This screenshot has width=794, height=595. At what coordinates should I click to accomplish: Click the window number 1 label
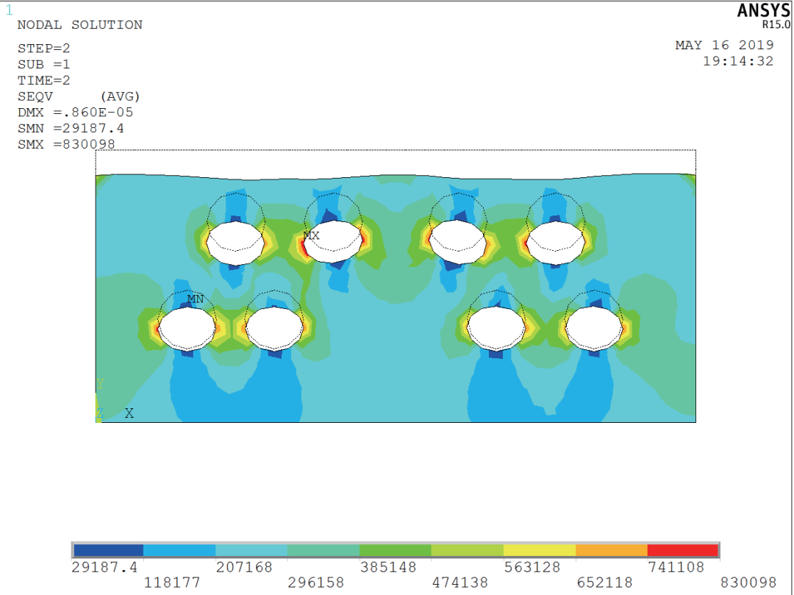click(9, 10)
